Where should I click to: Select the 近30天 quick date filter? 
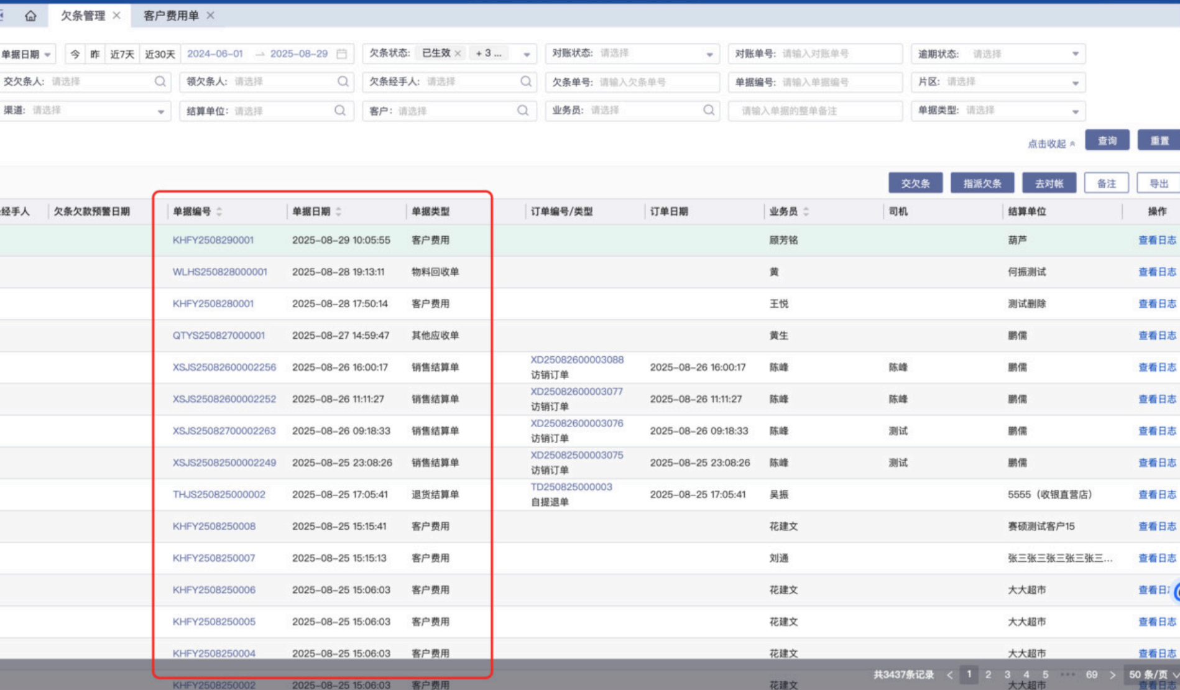(160, 54)
